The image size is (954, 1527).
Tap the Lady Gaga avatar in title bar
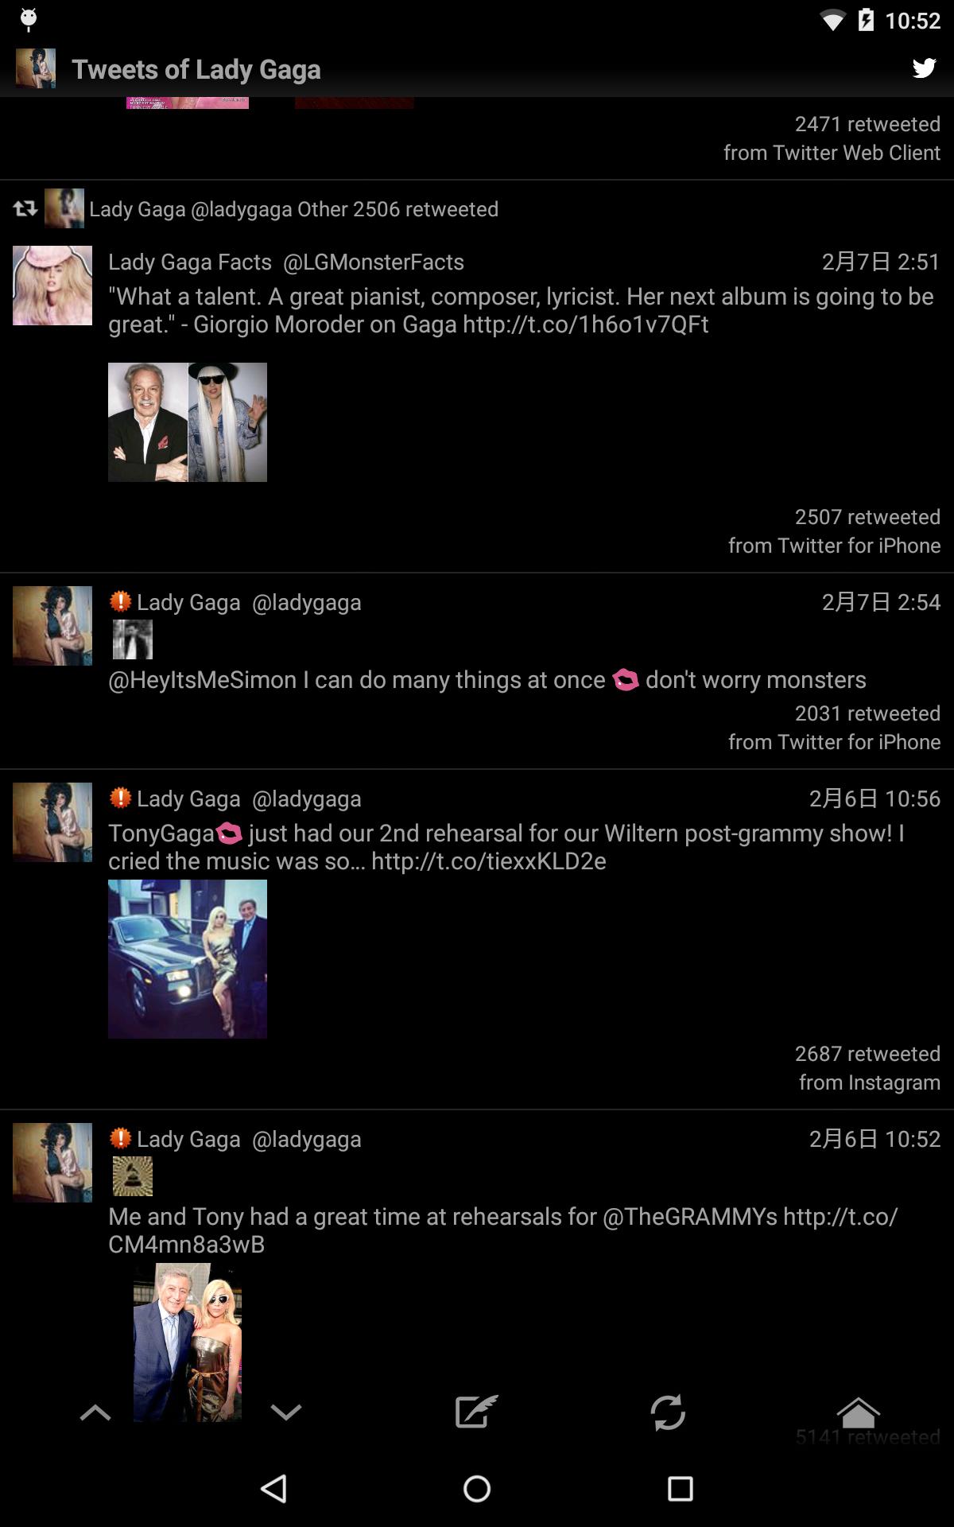click(x=36, y=68)
